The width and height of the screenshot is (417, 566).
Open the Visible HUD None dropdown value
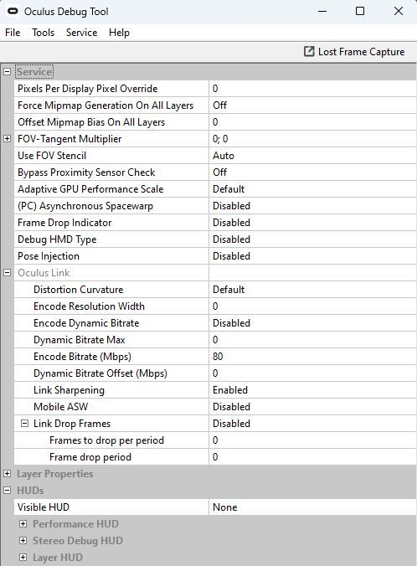coord(312,507)
